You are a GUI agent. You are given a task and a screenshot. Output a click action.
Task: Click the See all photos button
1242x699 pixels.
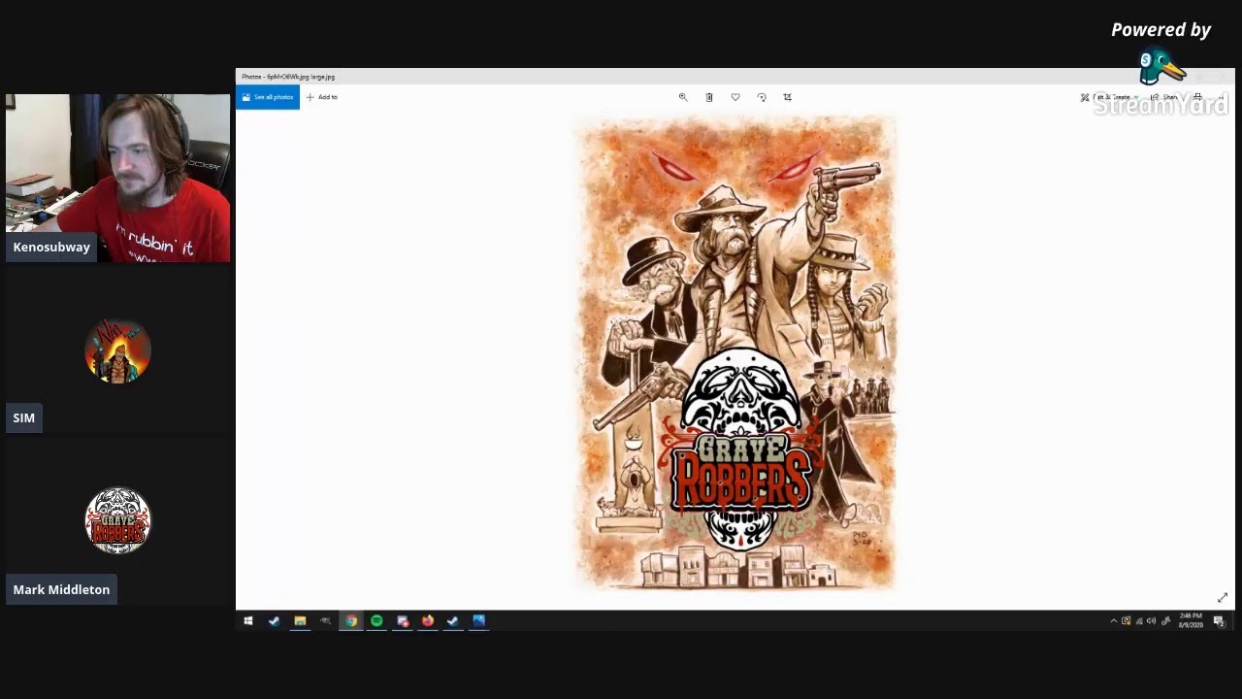pyautogui.click(x=268, y=97)
